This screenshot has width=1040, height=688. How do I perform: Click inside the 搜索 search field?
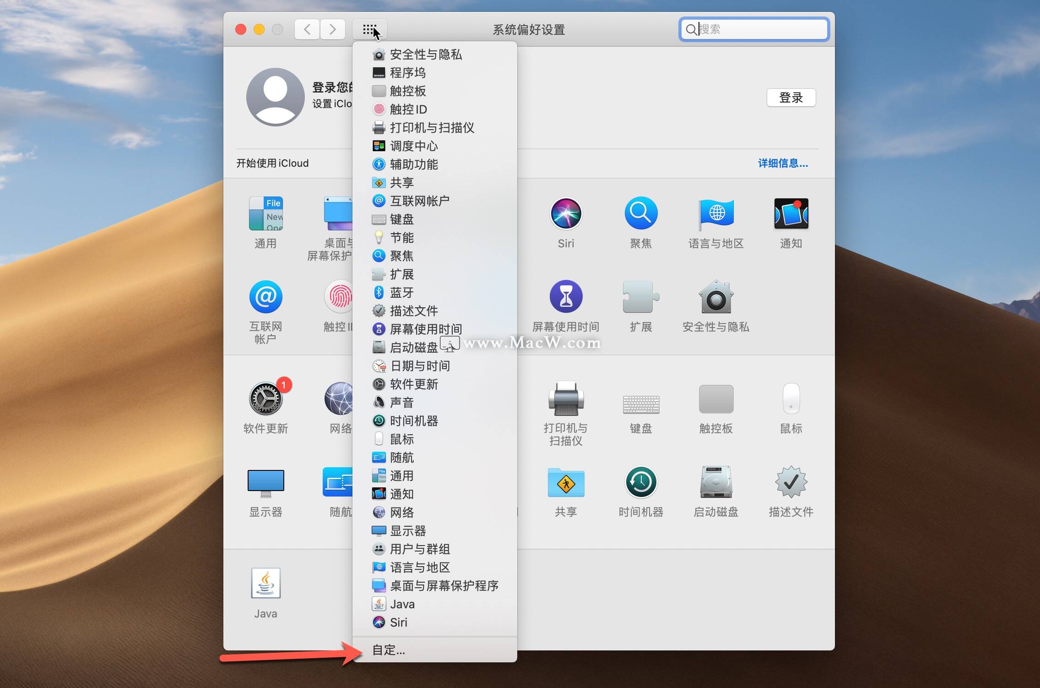(753, 29)
